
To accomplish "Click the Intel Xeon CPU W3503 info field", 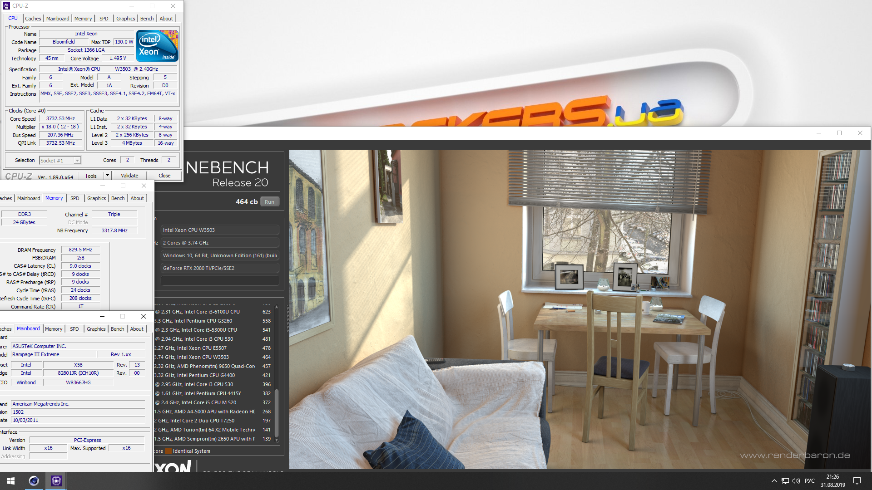I will coord(220,230).
